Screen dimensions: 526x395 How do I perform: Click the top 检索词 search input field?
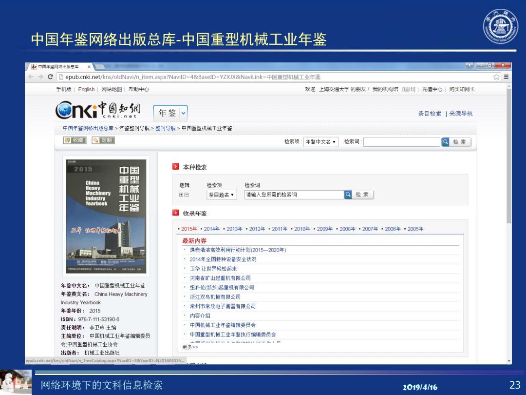tap(401, 142)
